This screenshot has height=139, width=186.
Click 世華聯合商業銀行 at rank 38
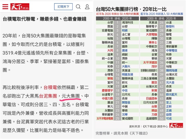(x=149, y=71)
